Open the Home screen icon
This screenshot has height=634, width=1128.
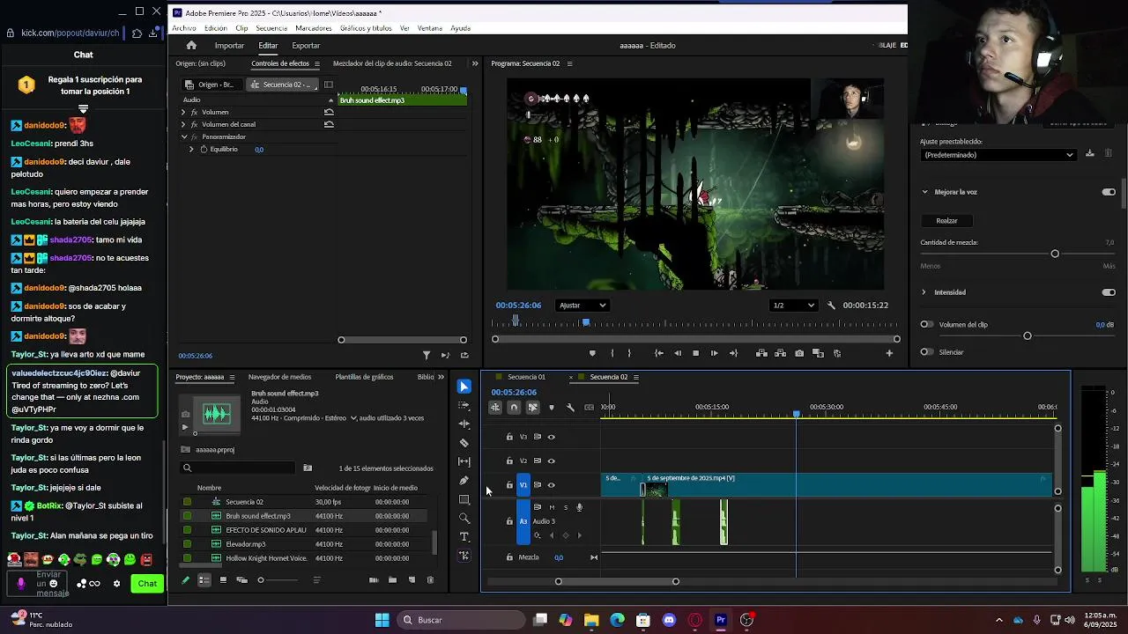coord(191,45)
